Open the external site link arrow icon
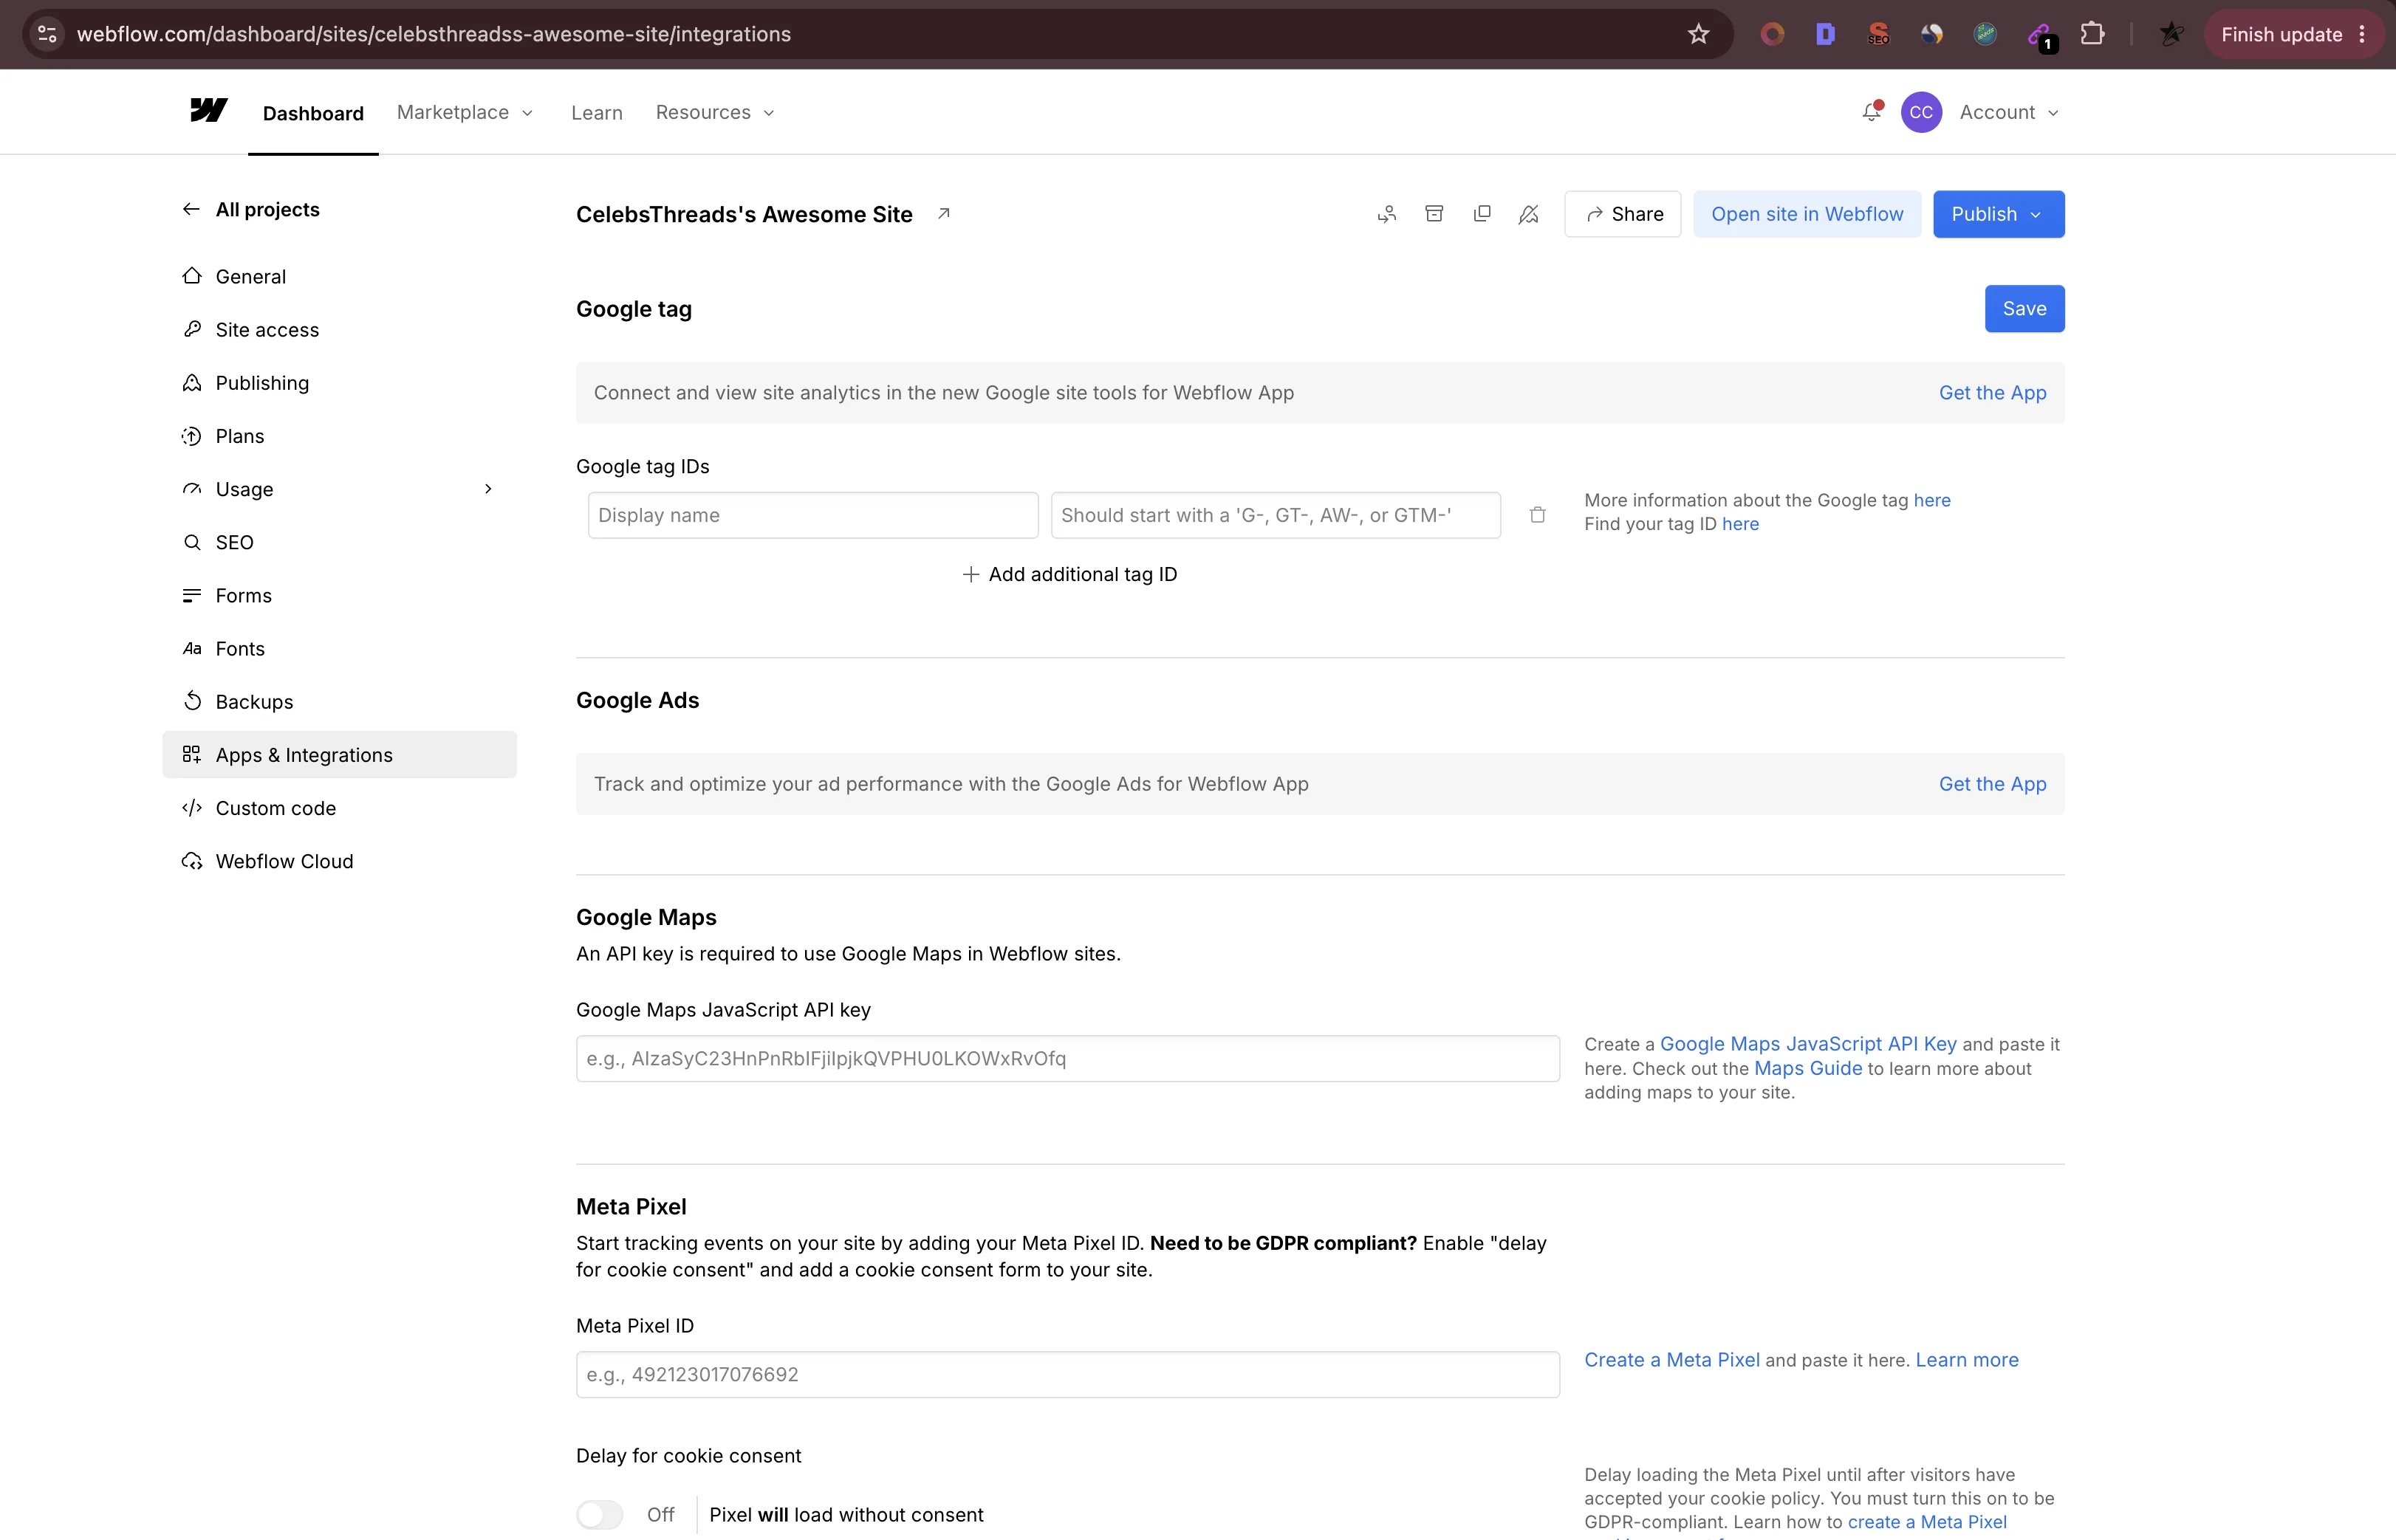 [943, 213]
